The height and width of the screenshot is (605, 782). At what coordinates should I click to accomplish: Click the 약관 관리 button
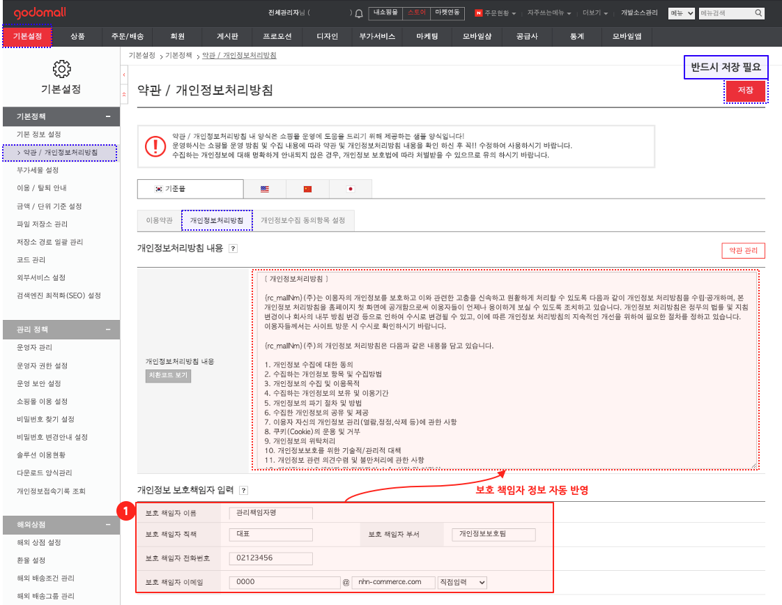(743, 251)
